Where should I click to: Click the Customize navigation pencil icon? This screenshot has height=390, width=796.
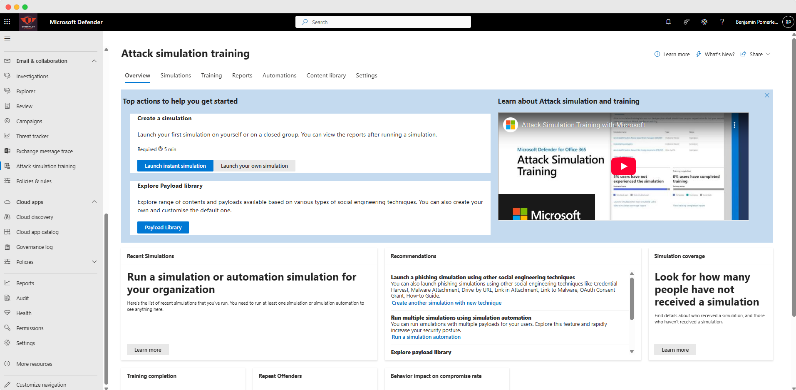click(7, 384)
